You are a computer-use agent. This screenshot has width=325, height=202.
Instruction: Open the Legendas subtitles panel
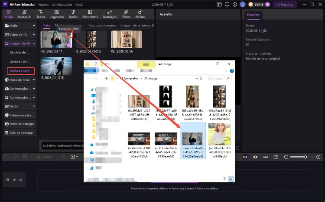(56, 14)
